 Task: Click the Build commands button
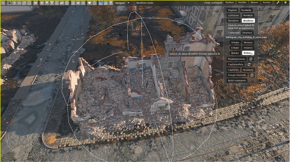[237, 80]
